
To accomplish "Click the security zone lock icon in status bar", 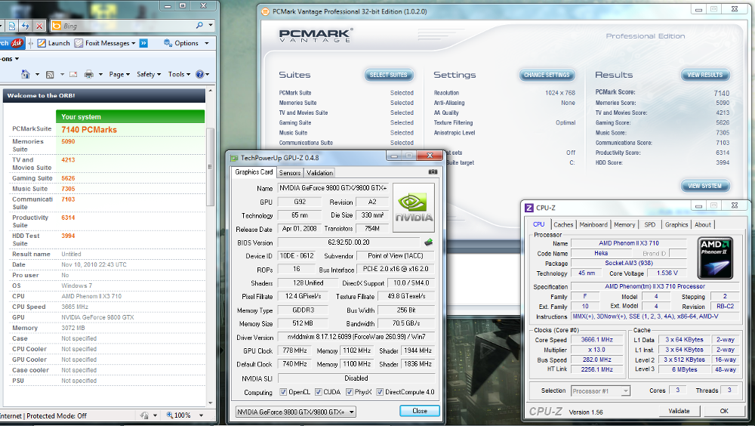I will pos(144,415).
